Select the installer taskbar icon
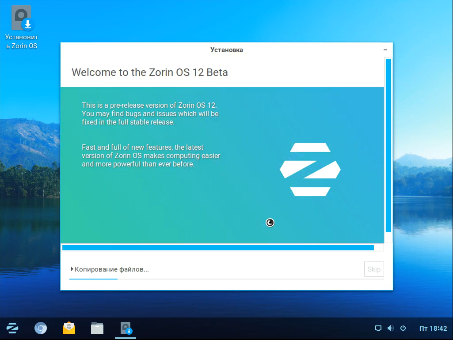Screen dimensions: 453x340 (x=126, y=329)
